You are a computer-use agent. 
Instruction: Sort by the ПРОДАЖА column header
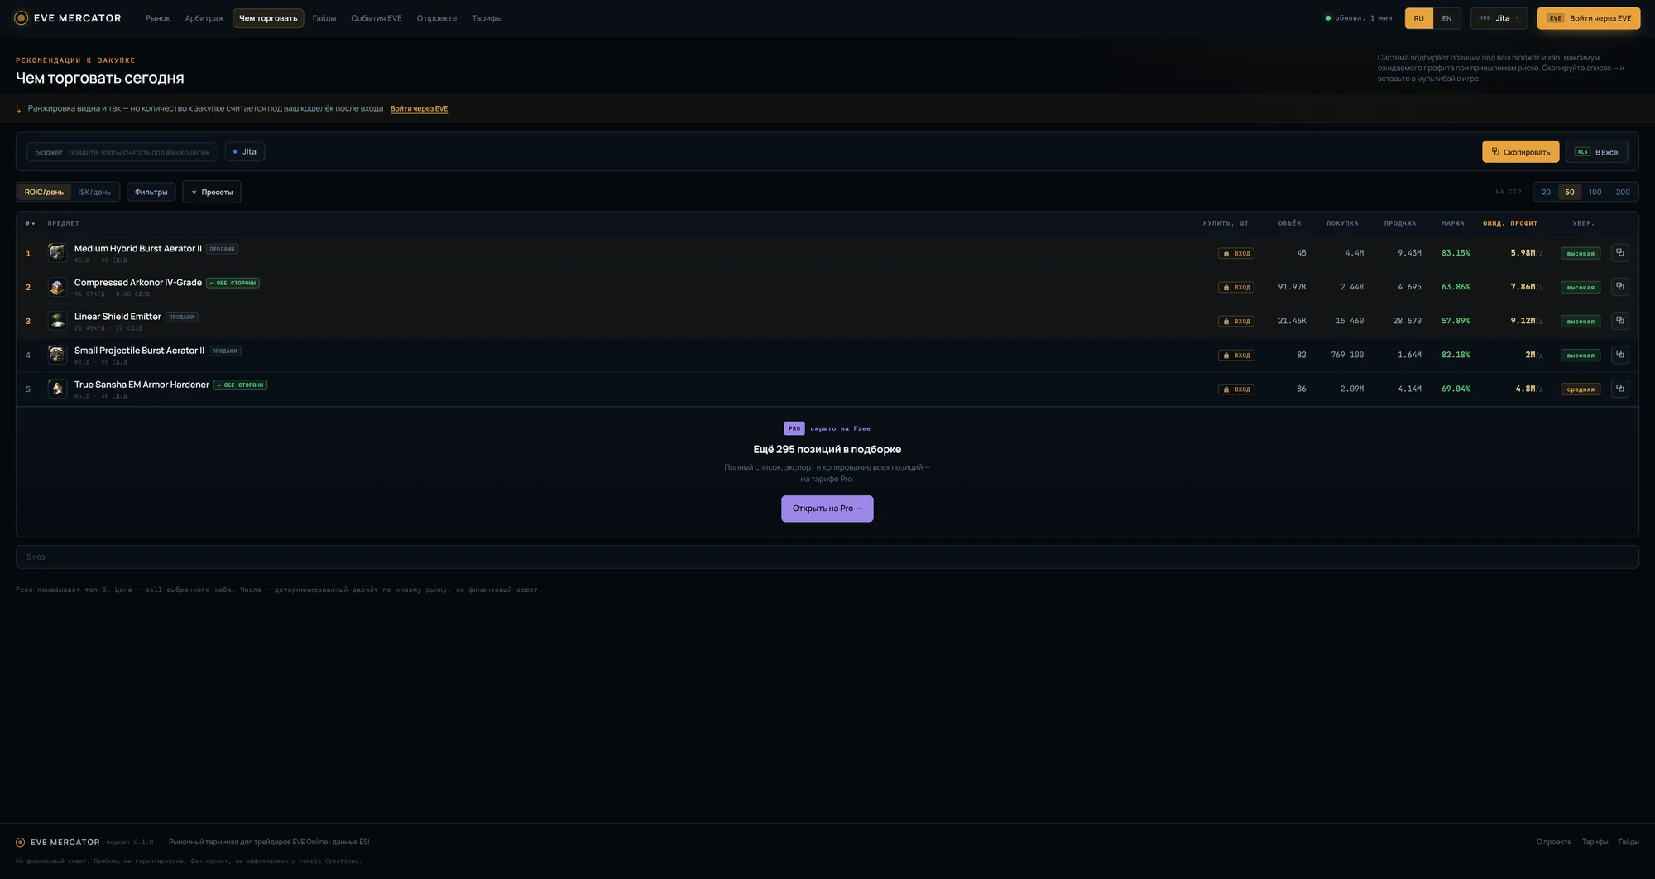1400,223
